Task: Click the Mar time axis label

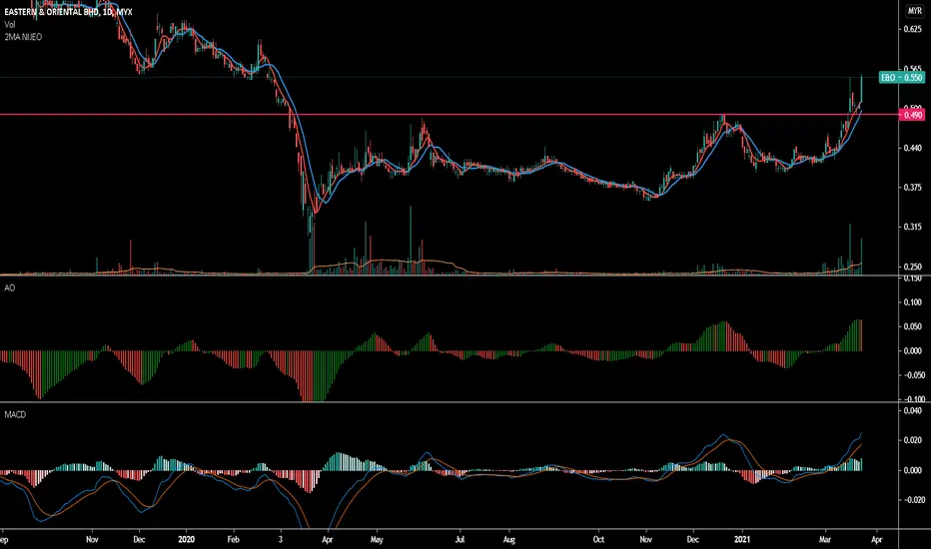Action: [825, 539]
